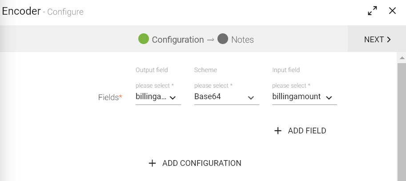Click the plus icon beside ADD CONFIGURATION
This screenshot has height=181, width=406.
152,163
